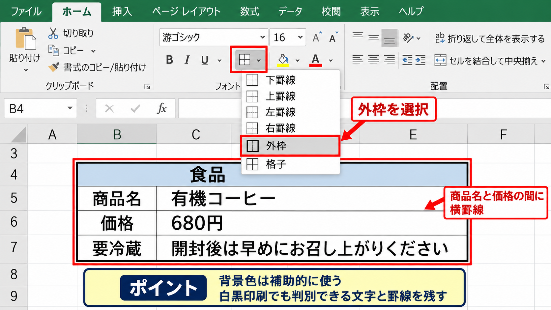Select bottom vertical align icon
The width and height of the screenshot is (551, 310).
point(389,38)
